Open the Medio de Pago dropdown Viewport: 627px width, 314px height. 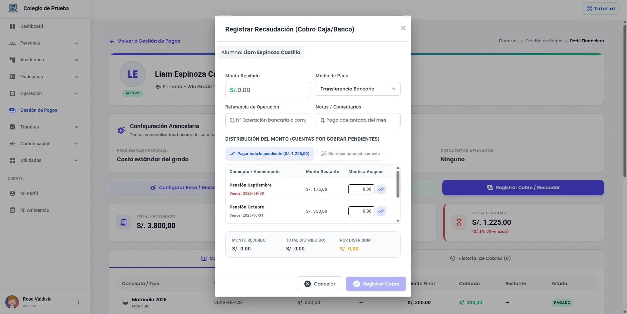[x=358, y=89]
